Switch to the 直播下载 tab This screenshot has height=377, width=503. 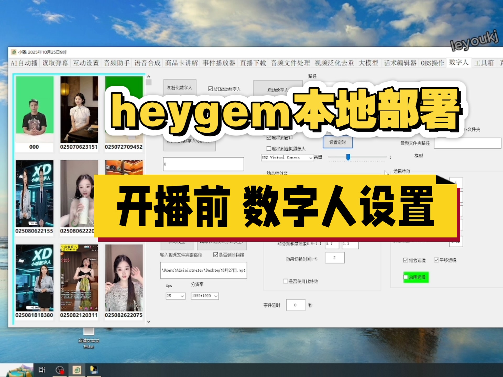point(253,63)
